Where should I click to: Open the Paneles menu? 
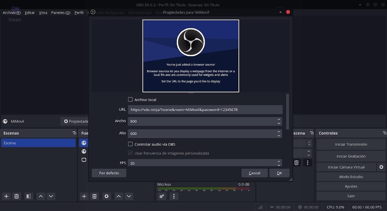61,13
